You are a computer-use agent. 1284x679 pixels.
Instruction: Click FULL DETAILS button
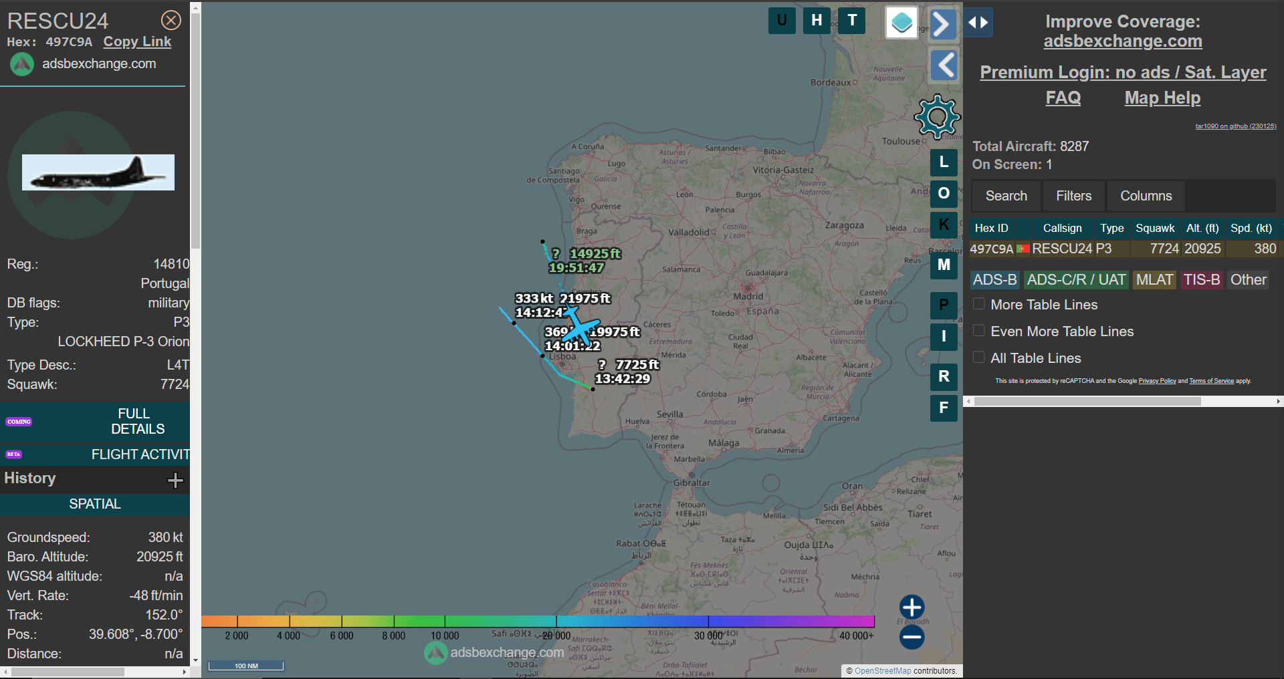[x=95, y=421]
